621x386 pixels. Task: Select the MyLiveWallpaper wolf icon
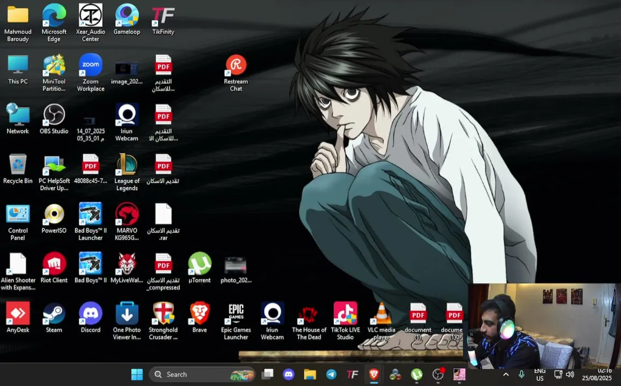(127, 268)
